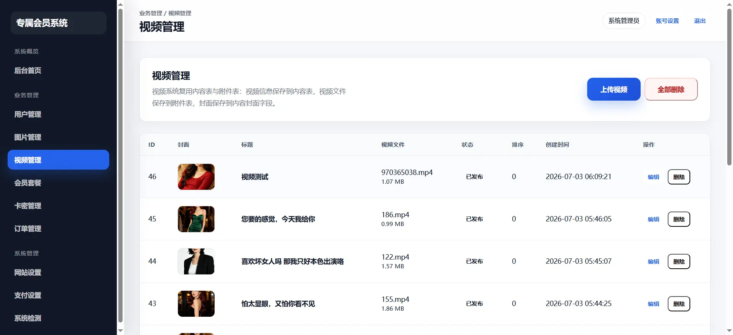This screenshot has height=335, width=733.
Task: Open cover thumbnail of video 45
Action: (x=196, y=219)
